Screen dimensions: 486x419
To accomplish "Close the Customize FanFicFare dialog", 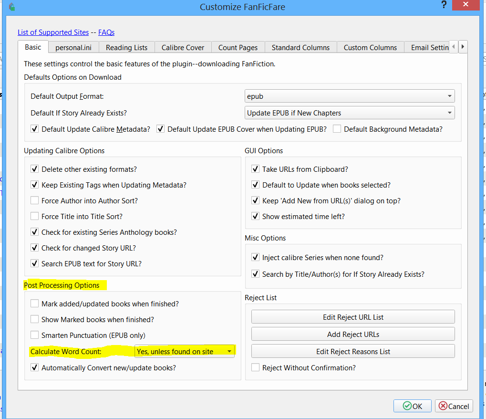I will (x=465, y=5).
